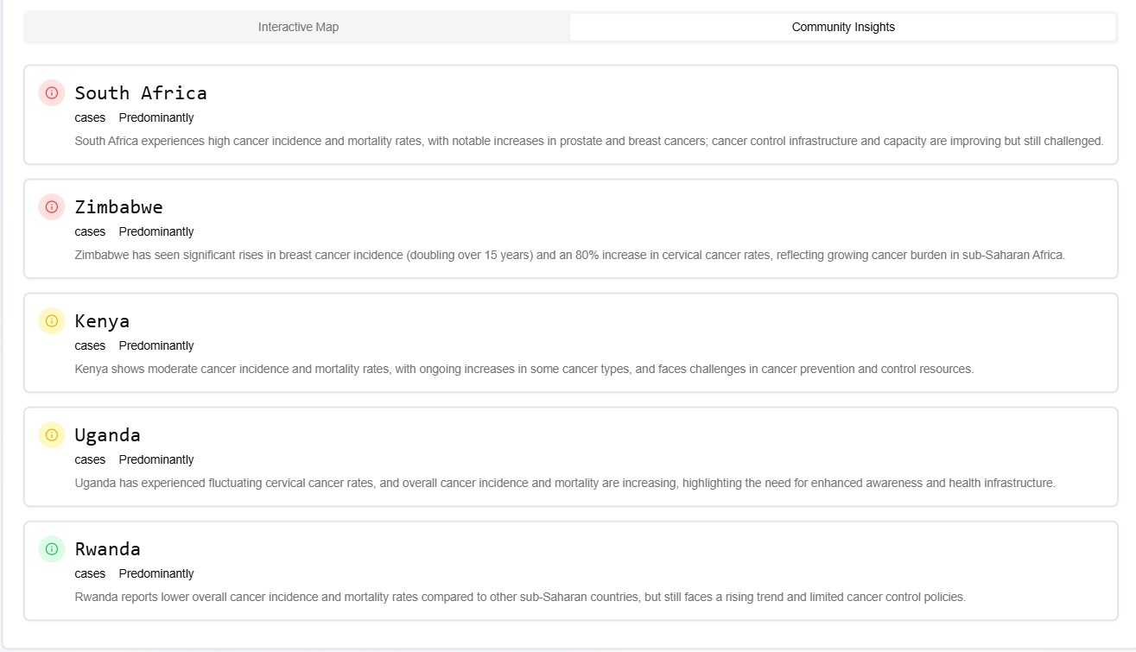1136x652 pixels.
Task: Click 'Predominantly' label under Uganda
Action: pyautogui.click(x=156, y=459)
